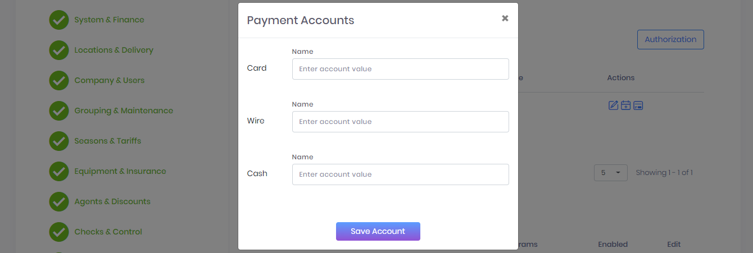This screenshot has height=253, width=753.
Task: Click the Save Account button
Action: click(x=378, y=231)
